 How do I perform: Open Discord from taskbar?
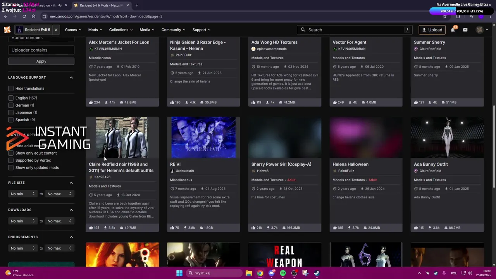coord(271,273)
